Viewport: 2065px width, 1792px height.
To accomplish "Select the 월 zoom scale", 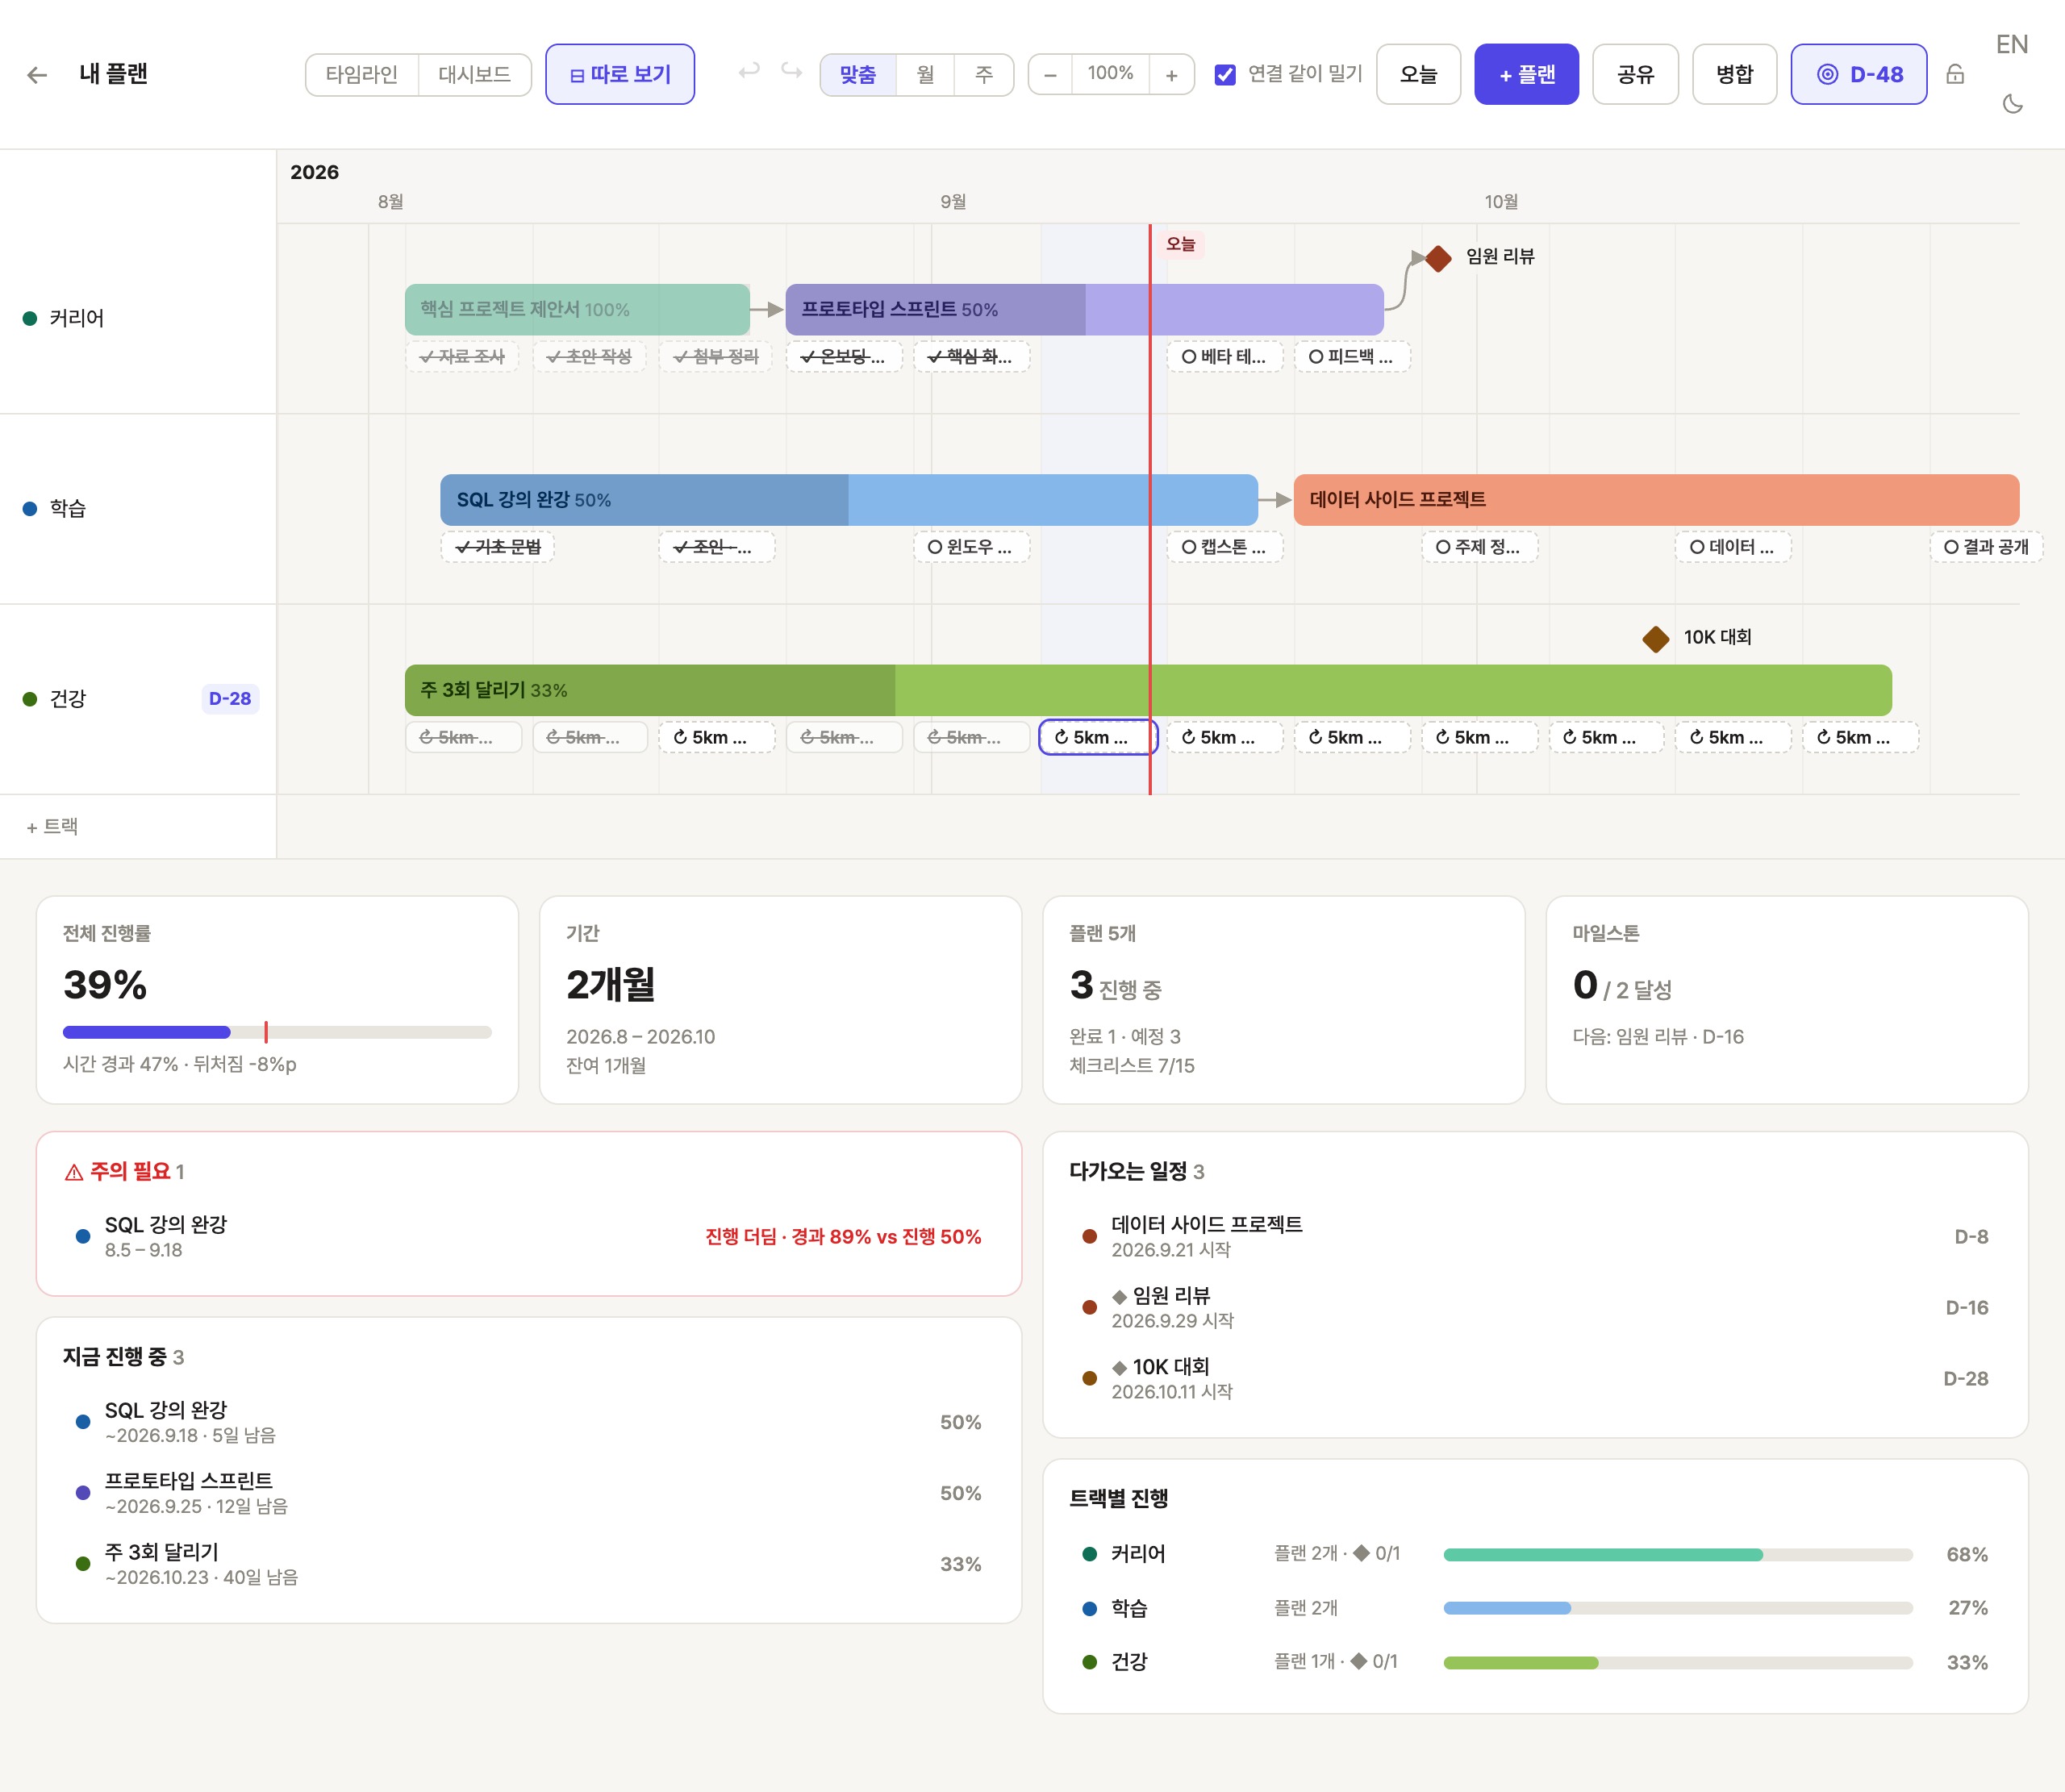I will 926,75.
